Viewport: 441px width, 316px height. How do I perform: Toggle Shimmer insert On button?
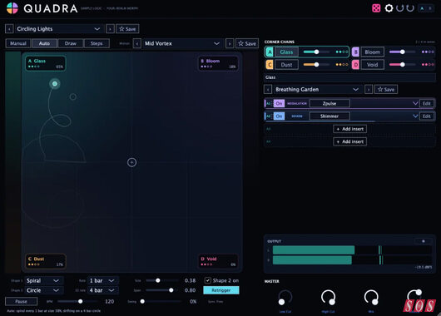(279, 116)
